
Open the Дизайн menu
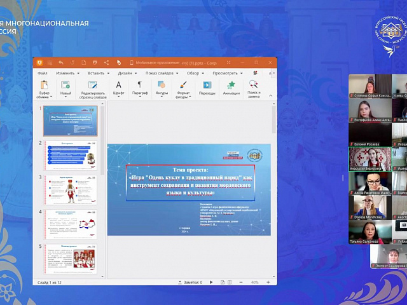coord(127,73)
